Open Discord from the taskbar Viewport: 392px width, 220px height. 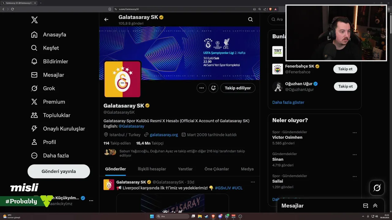point(220,216)
